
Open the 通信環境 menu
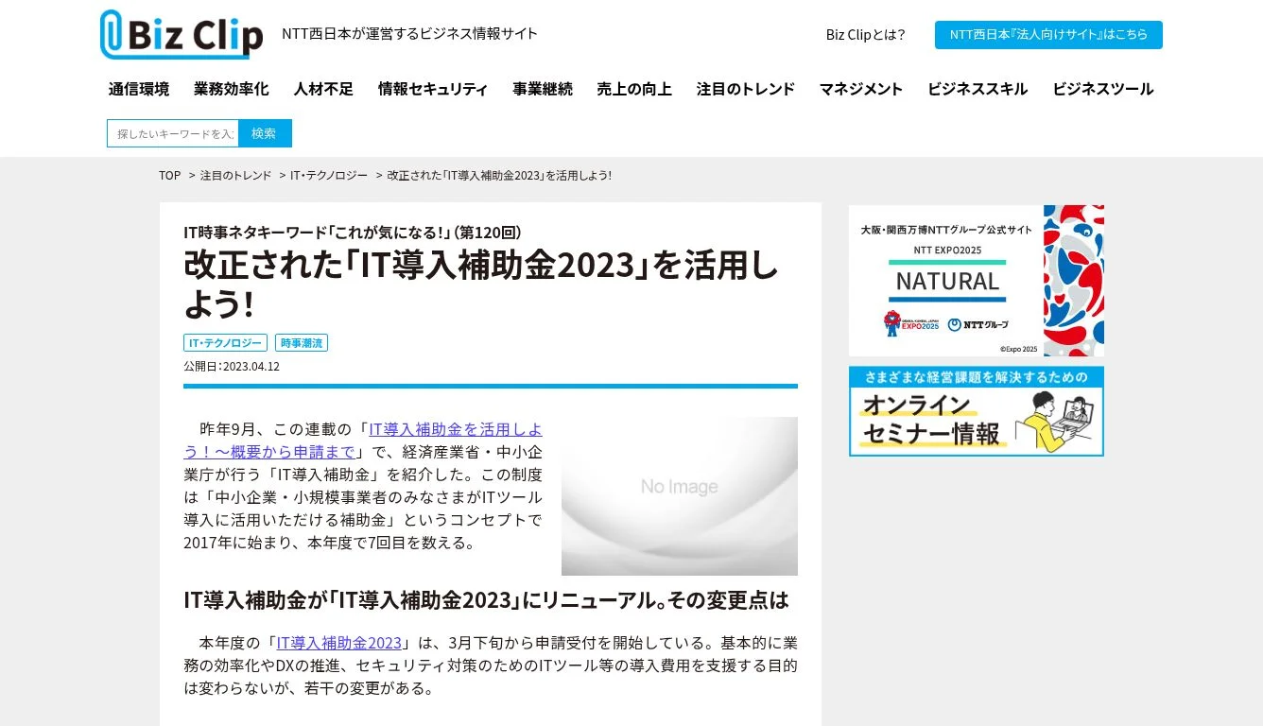(x=139, y=89)
